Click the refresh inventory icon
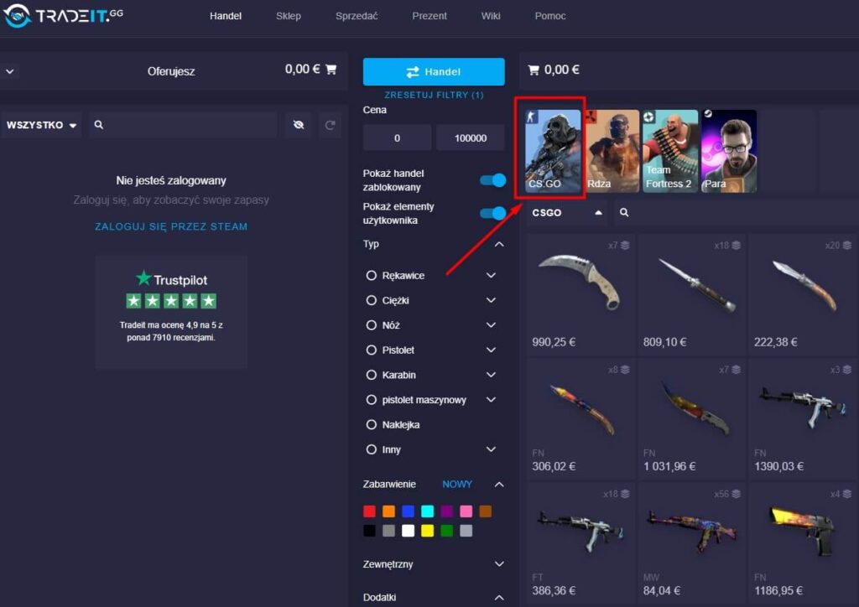The width and height of the screenshot is (859, 607). [331, 125]
